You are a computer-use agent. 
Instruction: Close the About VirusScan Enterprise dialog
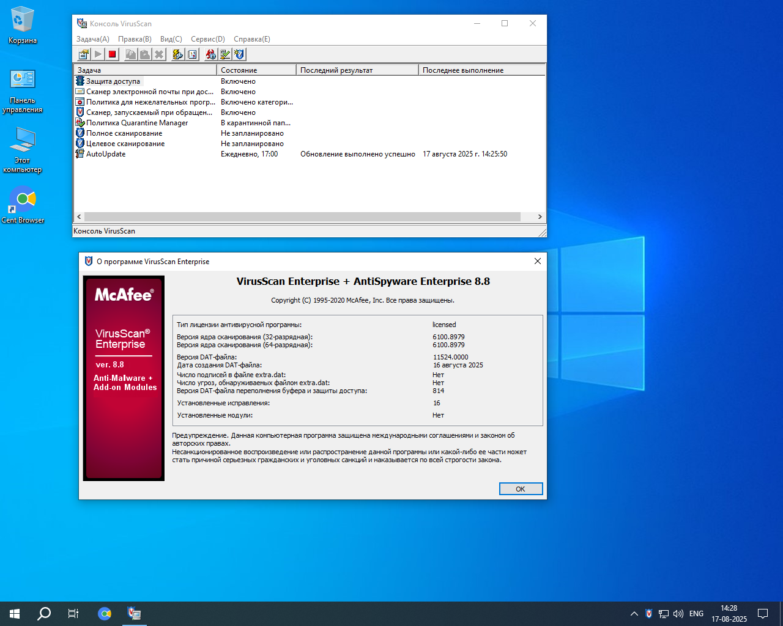(537, 261)
